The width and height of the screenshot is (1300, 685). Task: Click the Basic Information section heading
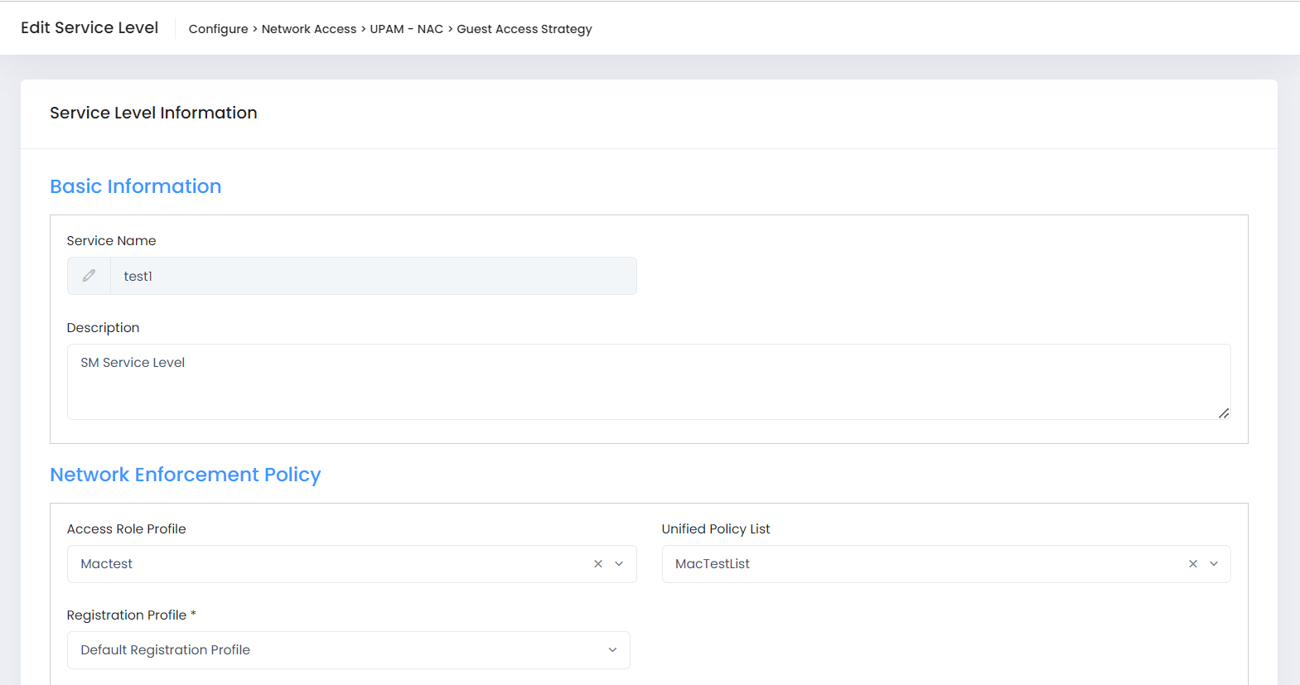pyautogui.click(x=136, y=186)
